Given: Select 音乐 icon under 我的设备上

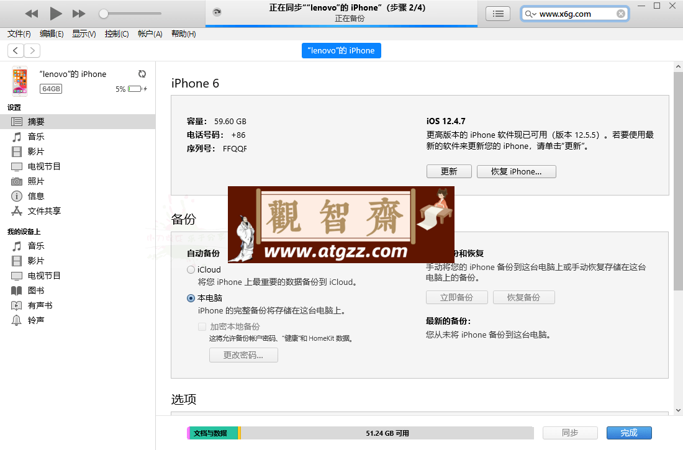Looking at the screenshot, I should point(17,246).
